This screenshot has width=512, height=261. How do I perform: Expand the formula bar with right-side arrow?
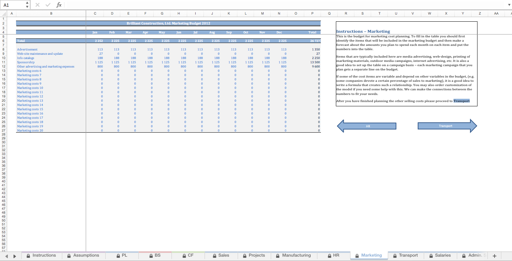click(508, 5)
